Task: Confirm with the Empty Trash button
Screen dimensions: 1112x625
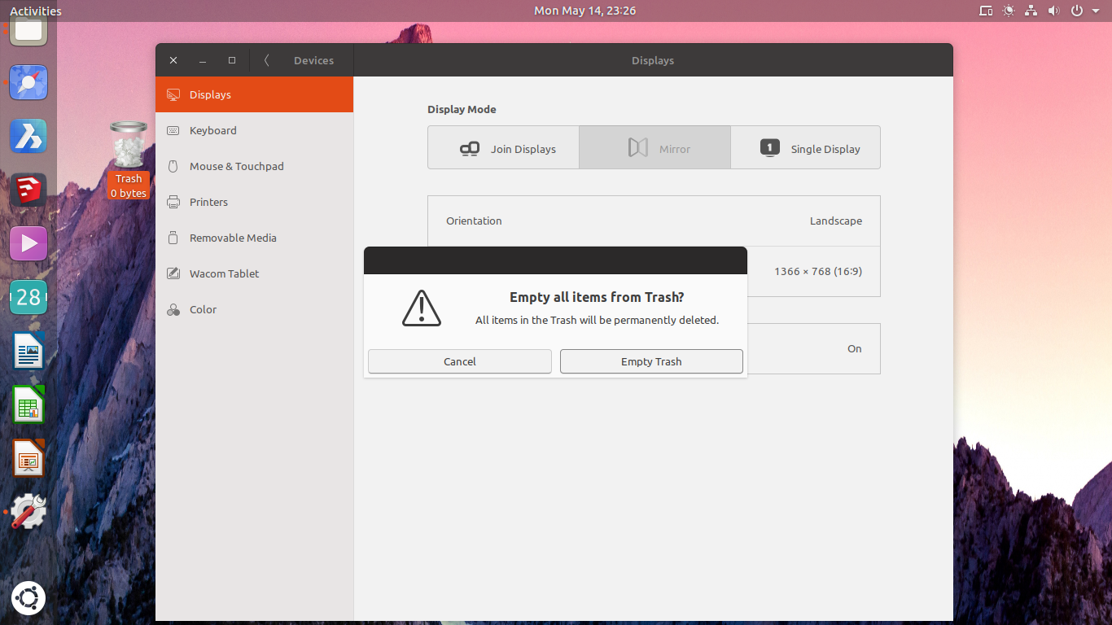Action: tap(651, 361)
